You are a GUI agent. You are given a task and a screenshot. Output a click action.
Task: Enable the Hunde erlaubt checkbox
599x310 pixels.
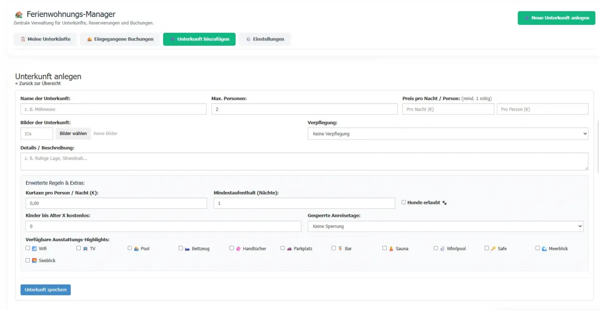pos(404,202)
